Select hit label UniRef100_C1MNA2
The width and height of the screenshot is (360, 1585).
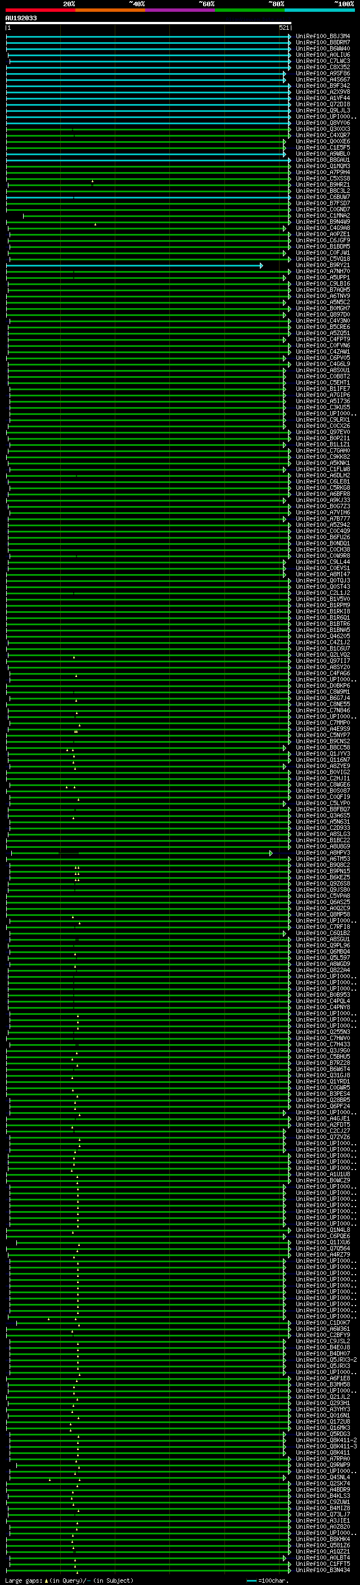click(x=323, y=215)
